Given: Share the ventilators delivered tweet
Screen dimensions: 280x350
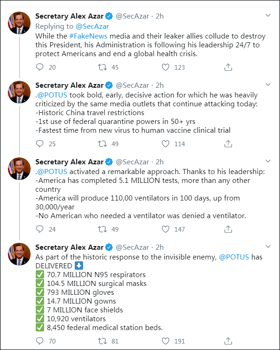Looking at the screenshot, I should pyautogui.click(x=228, y=341).
